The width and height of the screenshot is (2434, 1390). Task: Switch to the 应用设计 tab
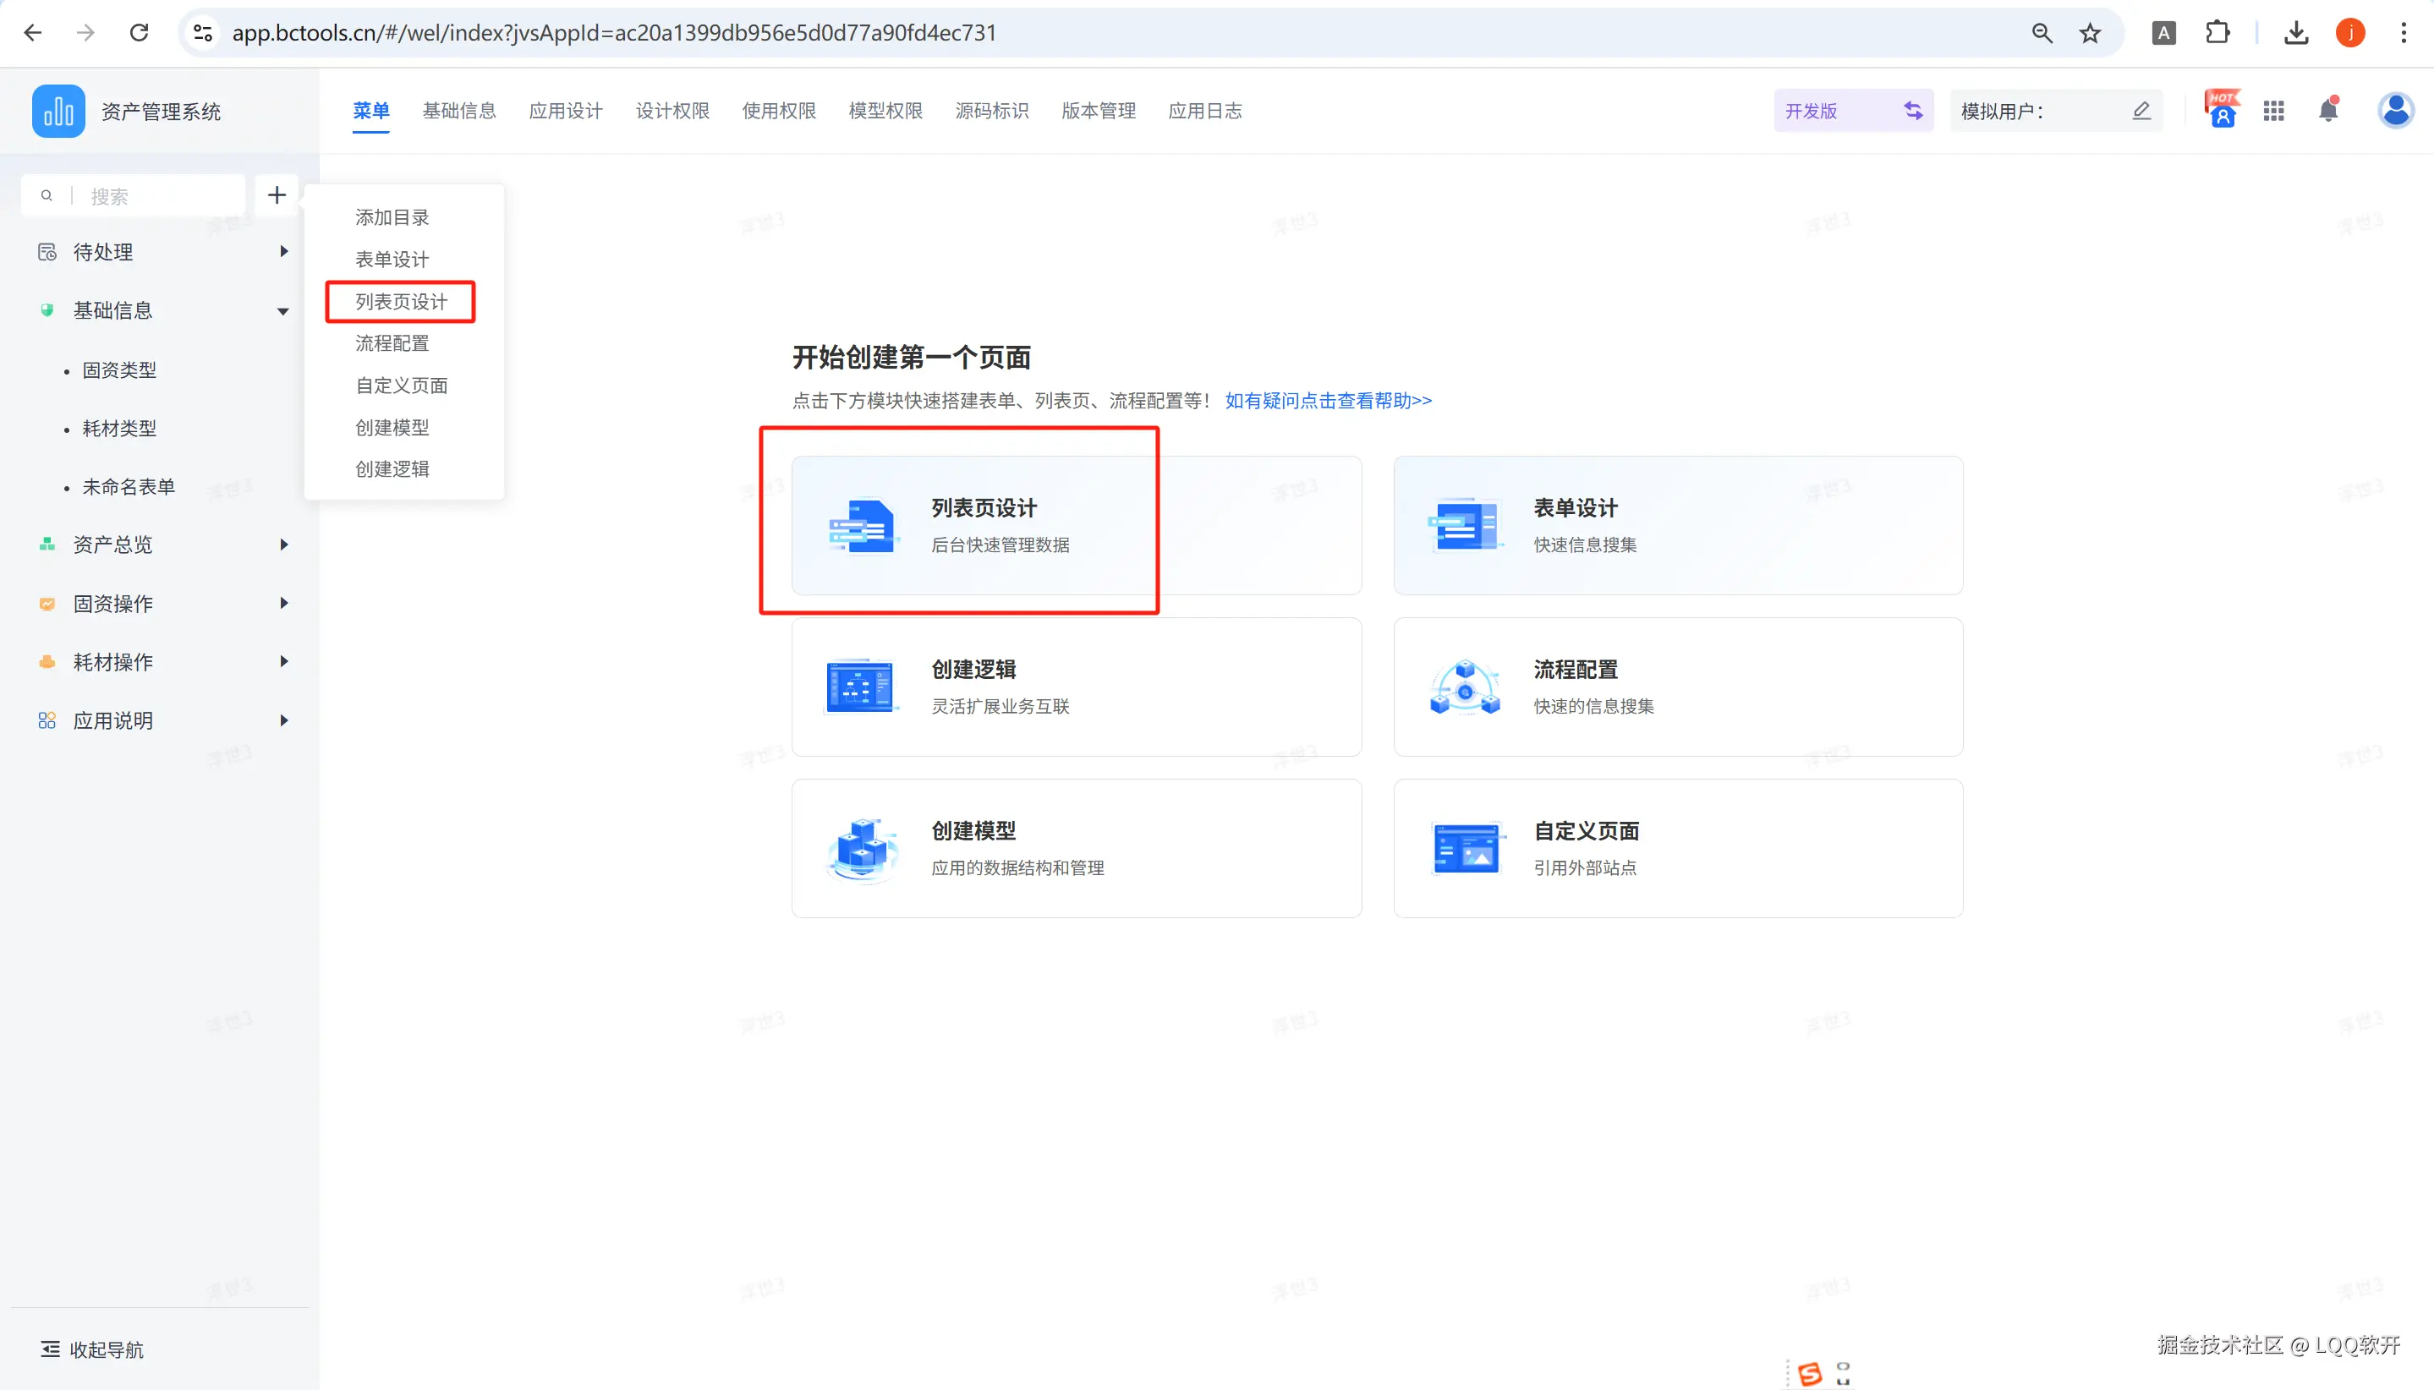[565, 111]
